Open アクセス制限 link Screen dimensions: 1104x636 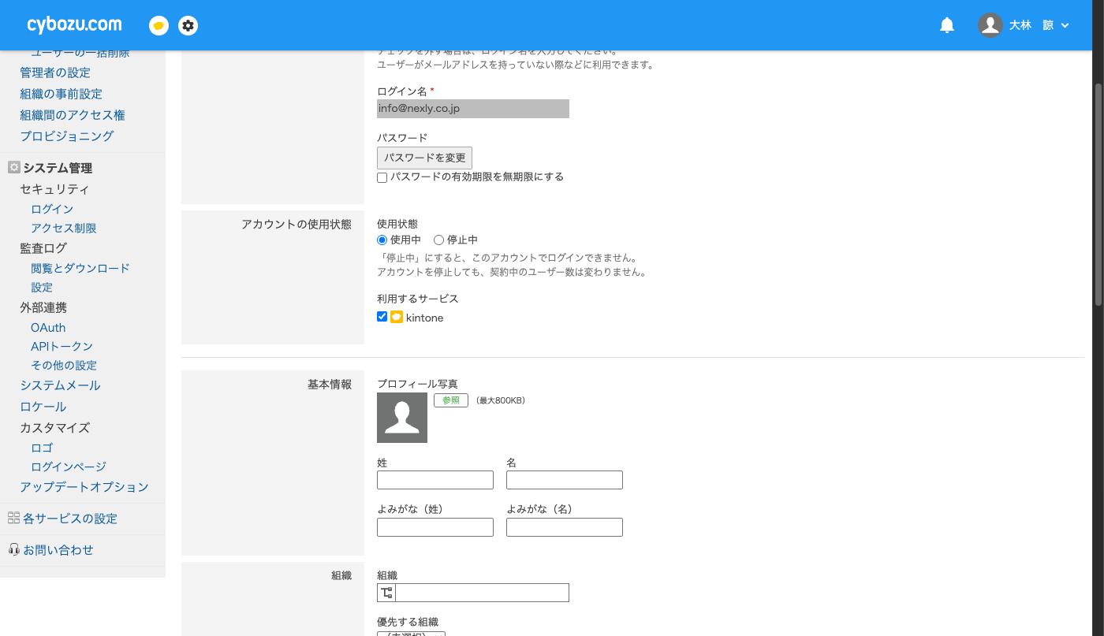tap(64, 228)
